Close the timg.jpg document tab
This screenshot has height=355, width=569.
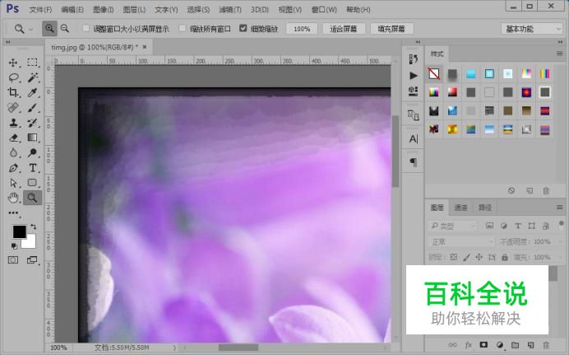click(145, 47)
